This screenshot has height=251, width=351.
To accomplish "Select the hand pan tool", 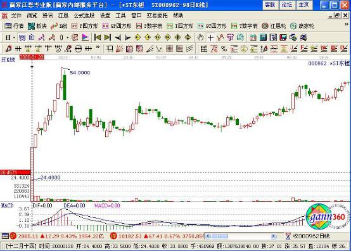I will click(x=200, y=37).
